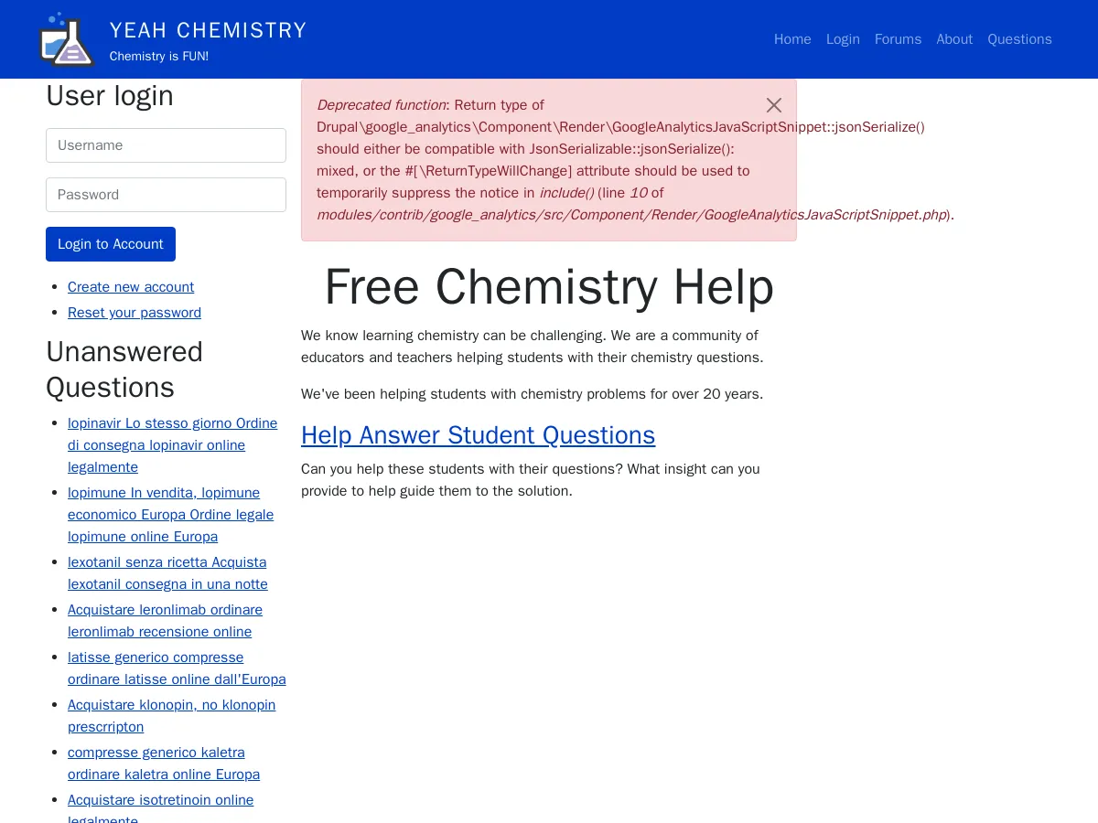This screenshot has width=1098, height=823.
Task: Open the lopinavir unanswered question link
Action: click(172, 445)
